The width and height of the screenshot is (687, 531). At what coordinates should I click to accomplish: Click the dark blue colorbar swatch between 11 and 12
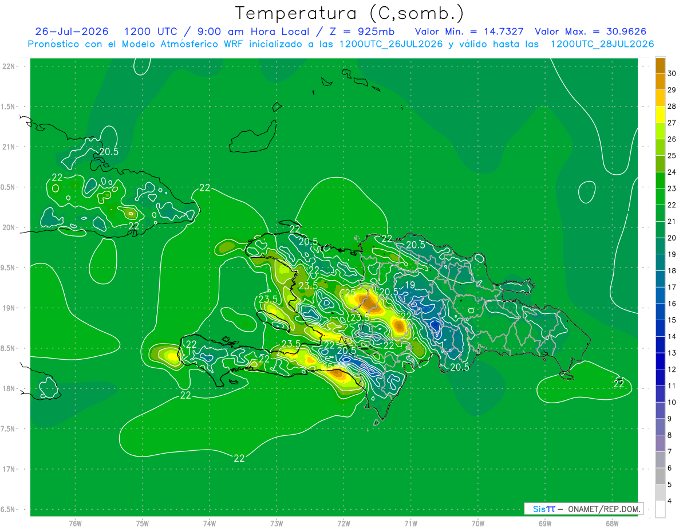click(660, 378)
